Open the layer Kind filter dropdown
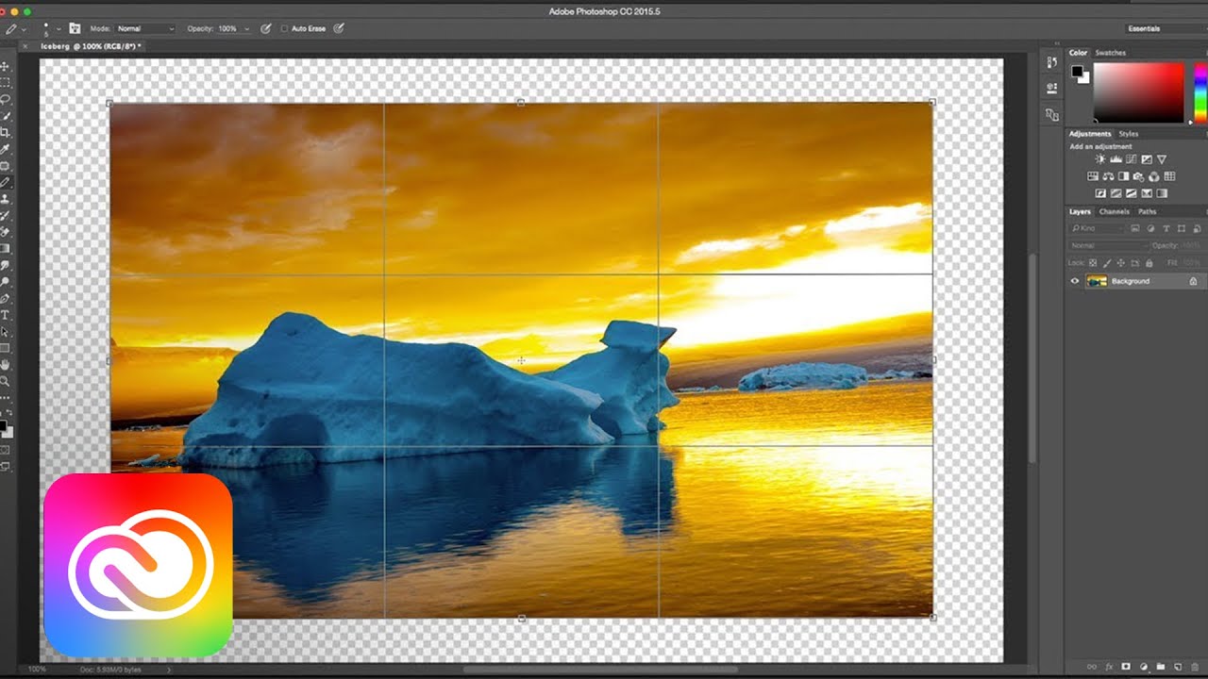 pos(1098,228)
